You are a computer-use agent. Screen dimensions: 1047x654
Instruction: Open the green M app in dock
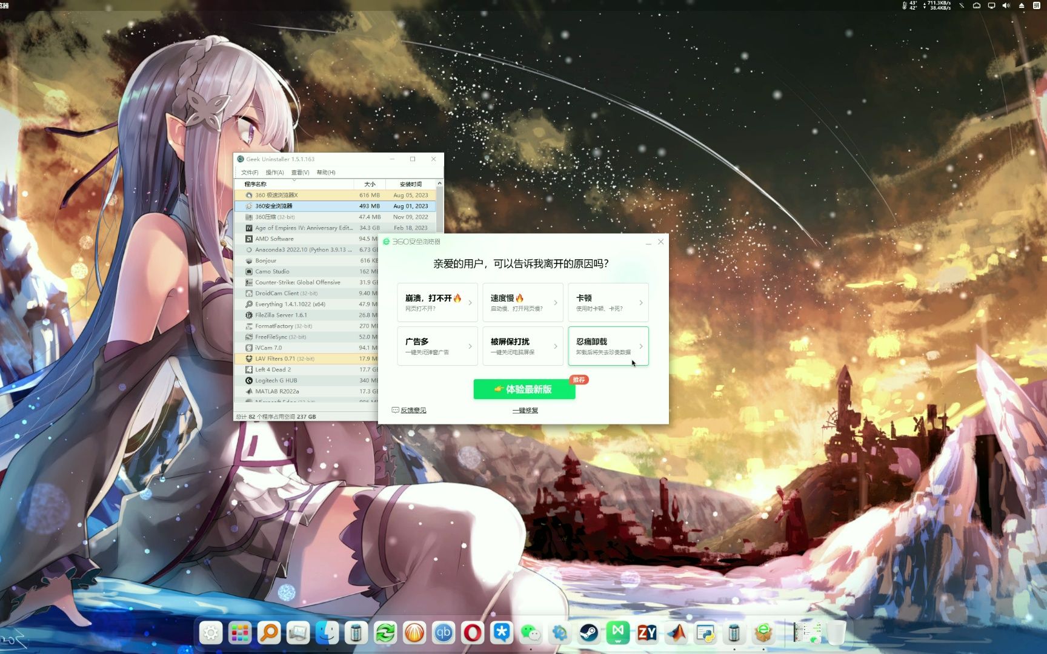point(618,633)
